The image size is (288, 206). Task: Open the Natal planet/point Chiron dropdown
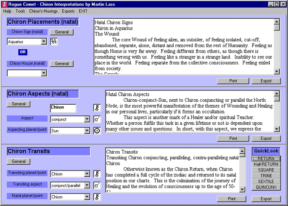tap(87, 197)
